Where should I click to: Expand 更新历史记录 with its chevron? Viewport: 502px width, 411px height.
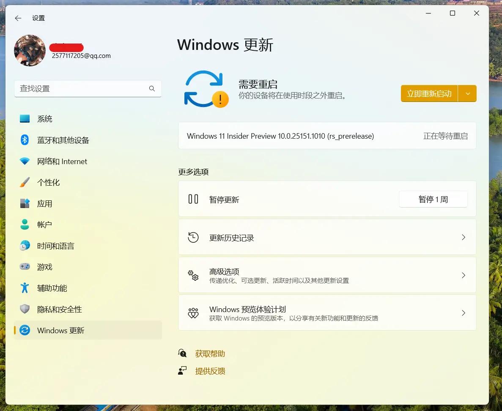click(463, 237)
